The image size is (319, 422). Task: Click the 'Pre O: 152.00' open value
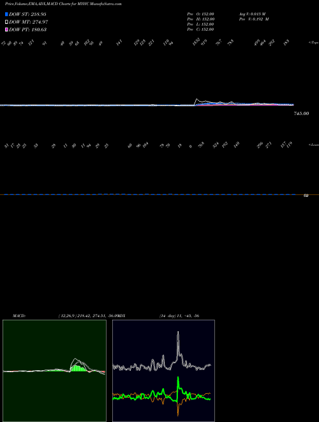[x=200, y=14]
